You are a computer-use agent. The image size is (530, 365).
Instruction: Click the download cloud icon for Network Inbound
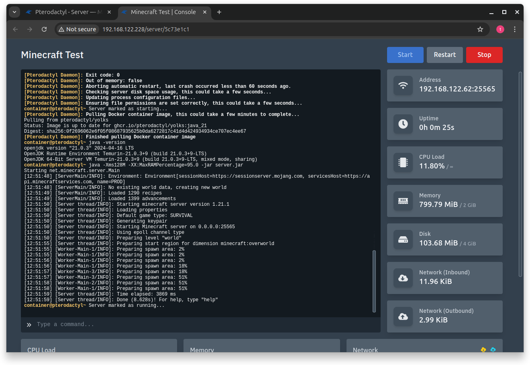click(403, 278)
